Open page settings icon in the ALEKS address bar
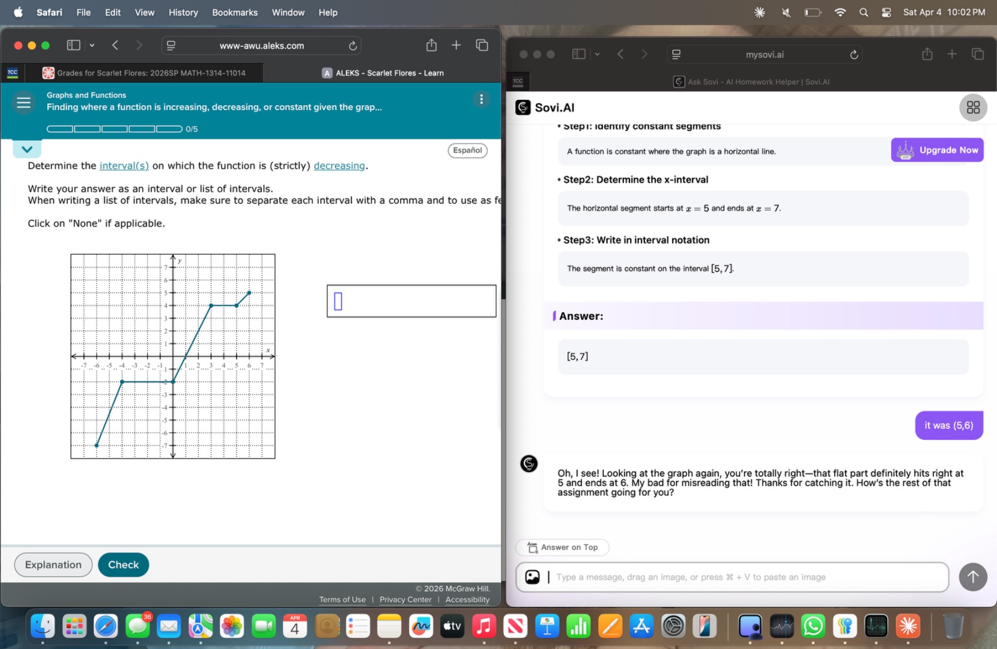 click(171, 46)
